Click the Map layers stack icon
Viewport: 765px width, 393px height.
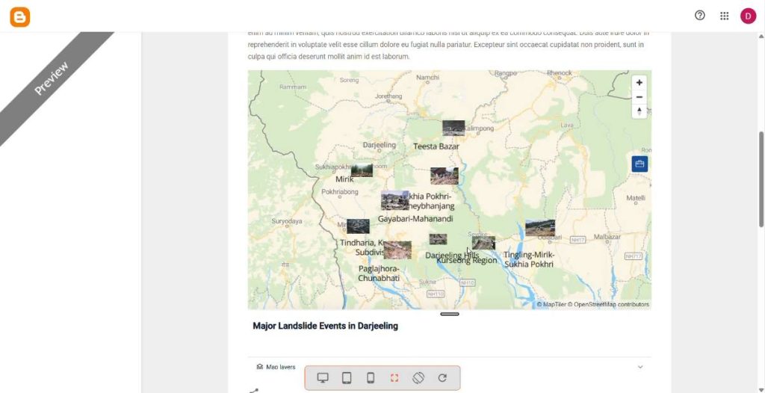(259, 367)
